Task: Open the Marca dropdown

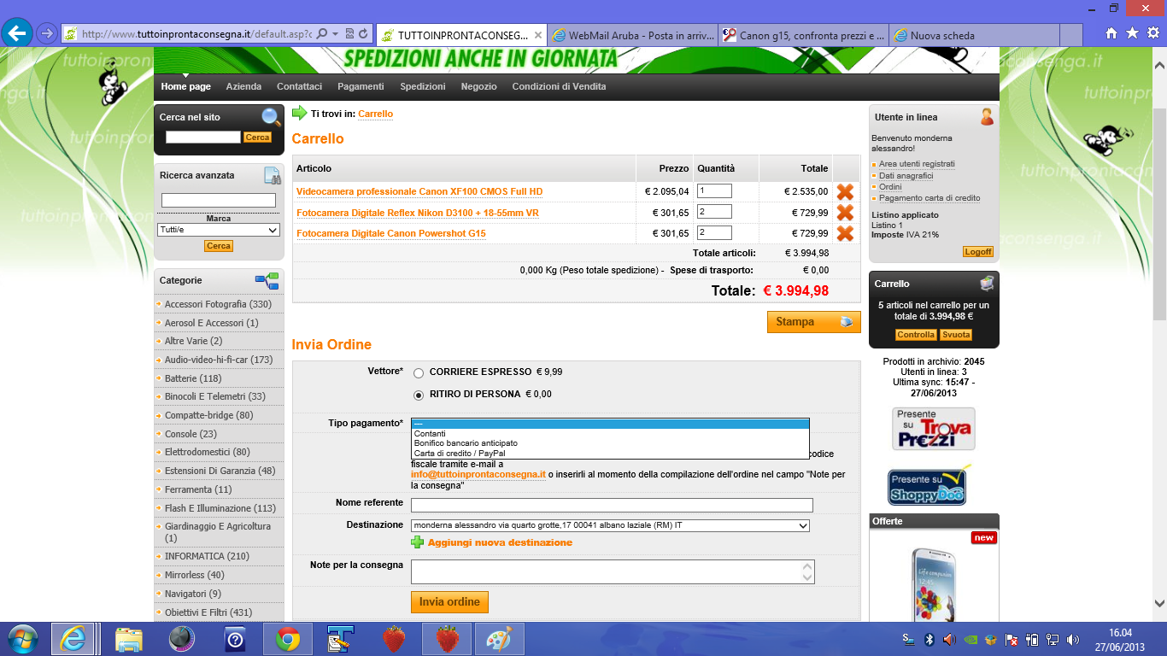Action: point(220,230)
